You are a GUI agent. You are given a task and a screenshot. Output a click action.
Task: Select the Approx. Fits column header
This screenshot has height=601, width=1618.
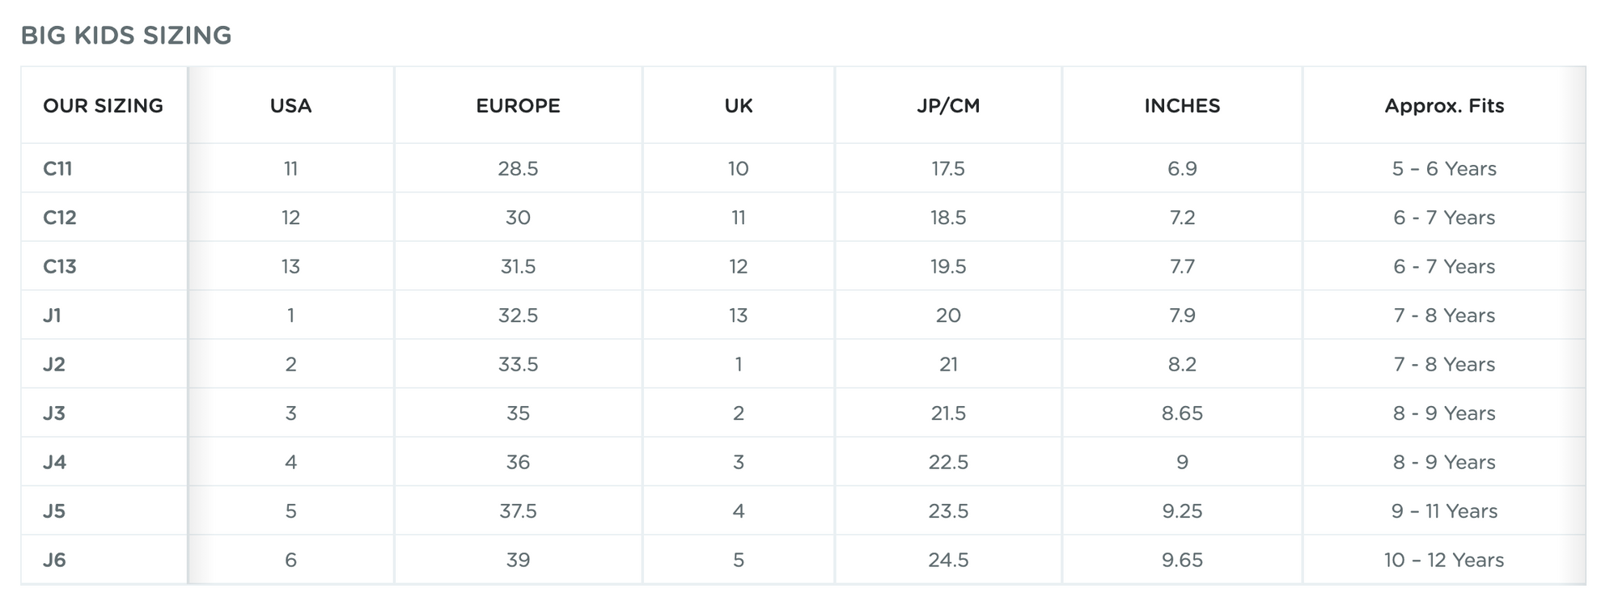pos(1444,106)
